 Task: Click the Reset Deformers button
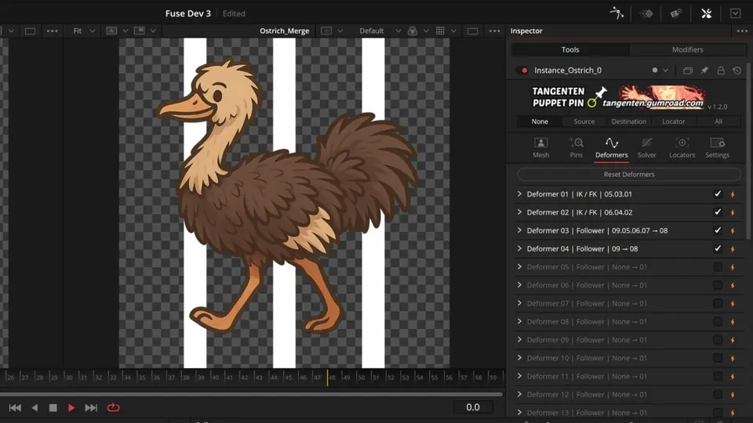pos(629,174)
